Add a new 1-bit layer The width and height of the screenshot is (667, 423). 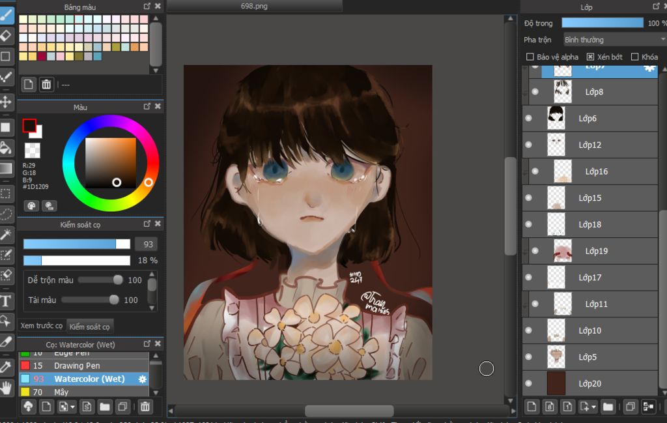click(567, 407)
